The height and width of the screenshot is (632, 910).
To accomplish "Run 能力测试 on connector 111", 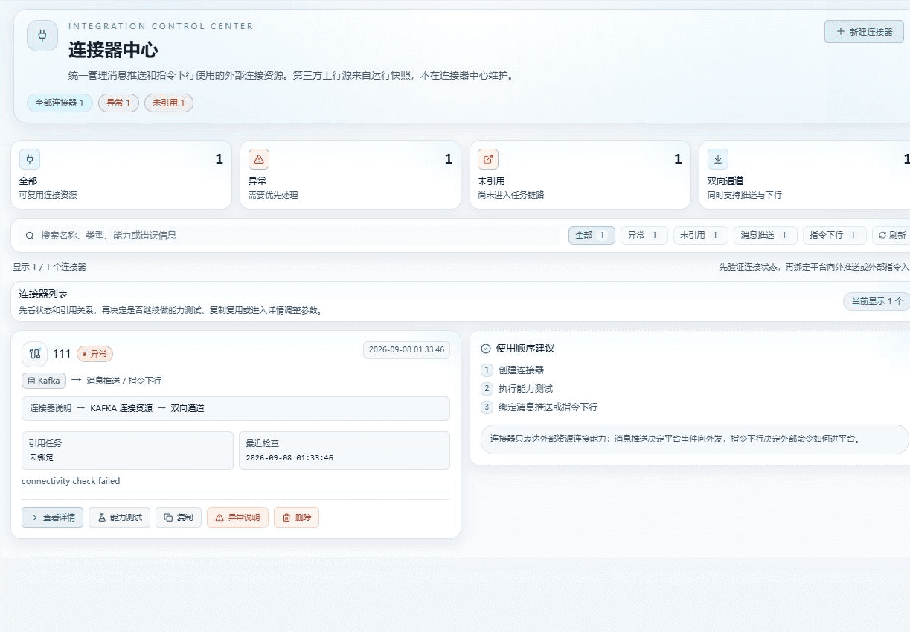I will (119, 517).
